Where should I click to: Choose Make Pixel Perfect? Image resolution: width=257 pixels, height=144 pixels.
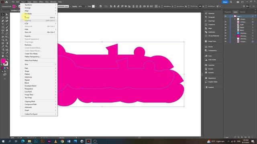coord(39,60)
